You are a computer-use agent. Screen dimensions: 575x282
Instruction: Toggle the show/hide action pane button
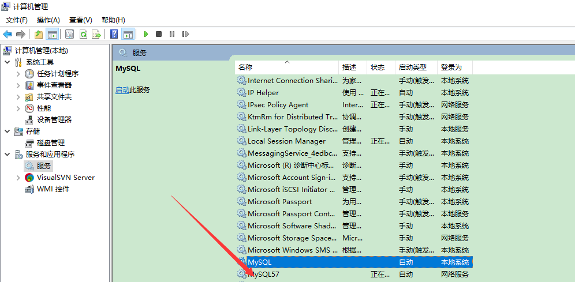[x=128, y=34]
